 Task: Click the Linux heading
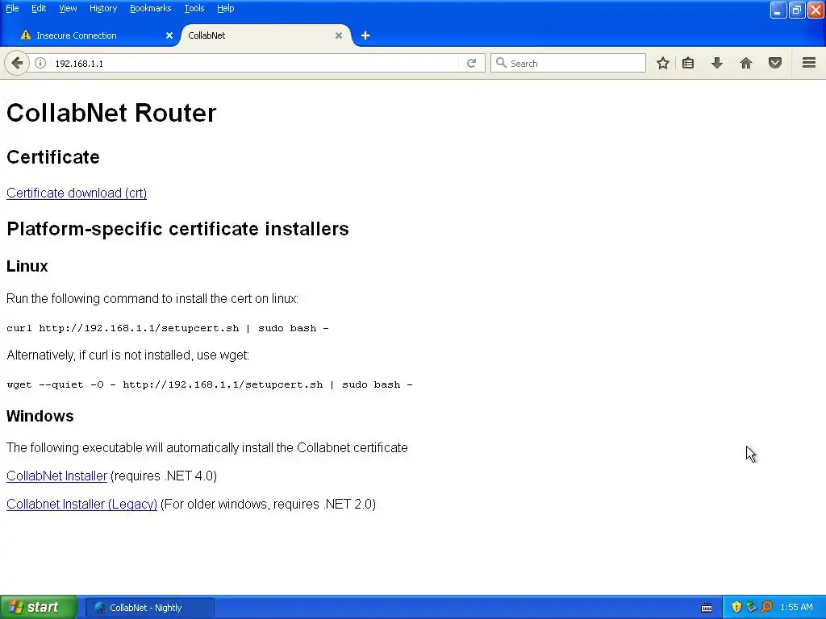click(x=27, y=266)
